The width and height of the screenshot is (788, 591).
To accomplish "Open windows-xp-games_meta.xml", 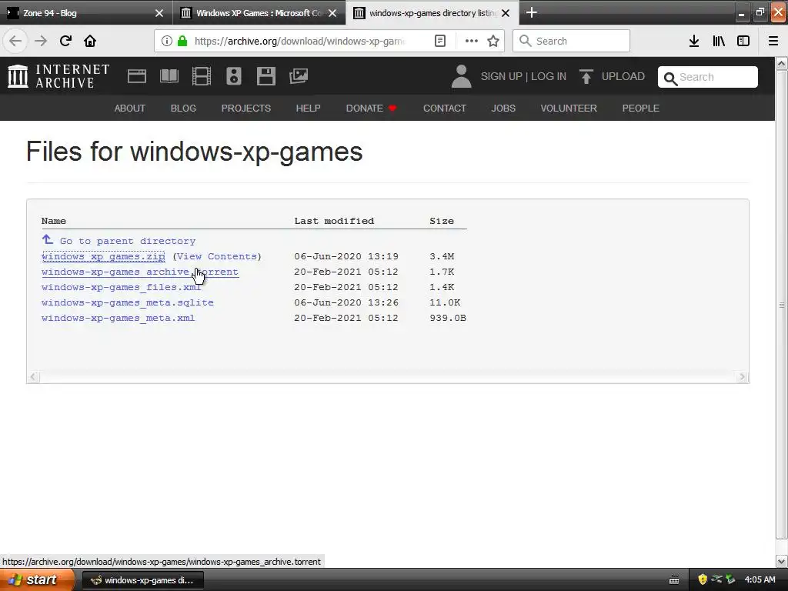I will coord(118,318).
